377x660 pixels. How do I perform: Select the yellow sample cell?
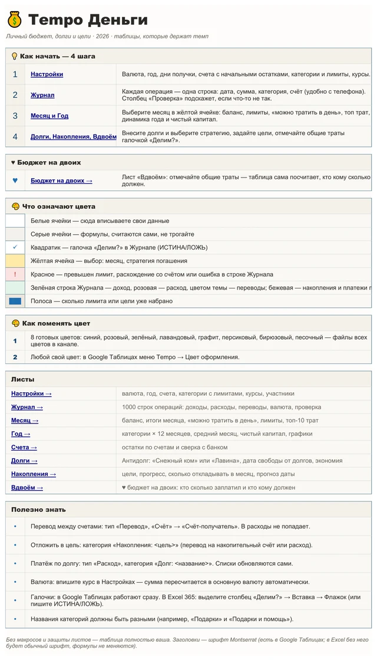pyautogui.click(x=15, y=261)
